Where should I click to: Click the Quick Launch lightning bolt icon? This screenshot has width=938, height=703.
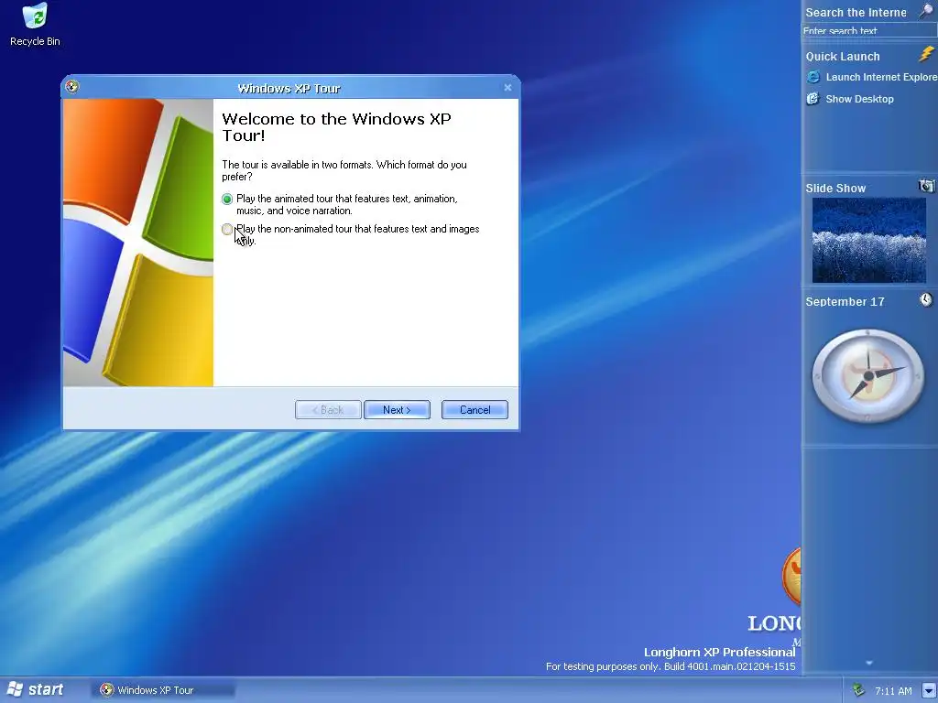pos(926,54)
